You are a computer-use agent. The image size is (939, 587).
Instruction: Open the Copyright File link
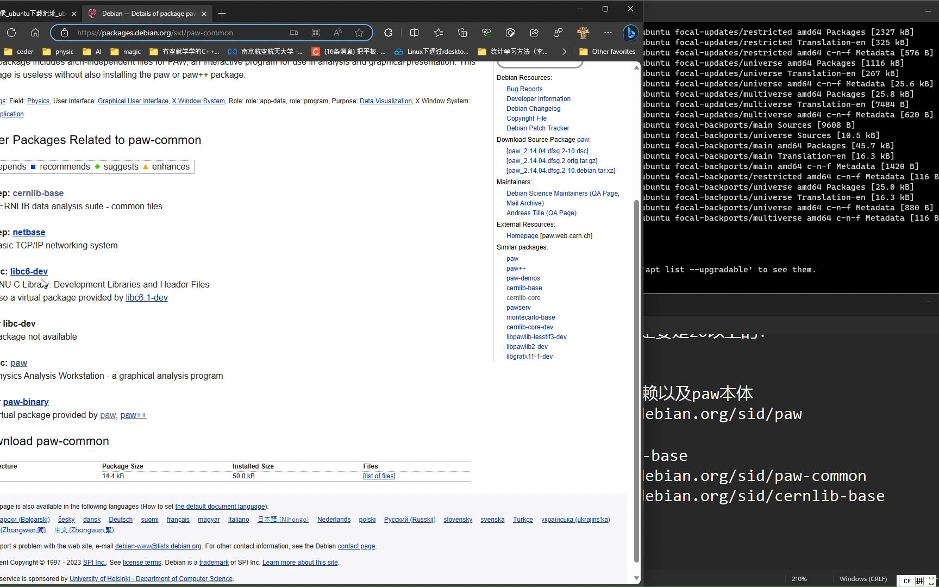(527, 118)
